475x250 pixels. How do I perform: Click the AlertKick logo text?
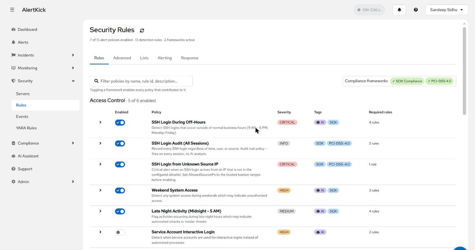coord(34,10)
